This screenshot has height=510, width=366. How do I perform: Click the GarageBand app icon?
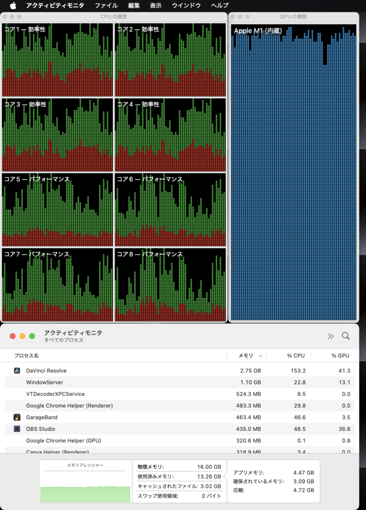point(17,417)
